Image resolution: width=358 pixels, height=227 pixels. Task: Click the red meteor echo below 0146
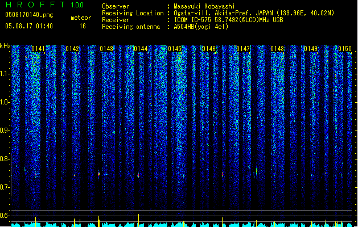coord(222,174)
